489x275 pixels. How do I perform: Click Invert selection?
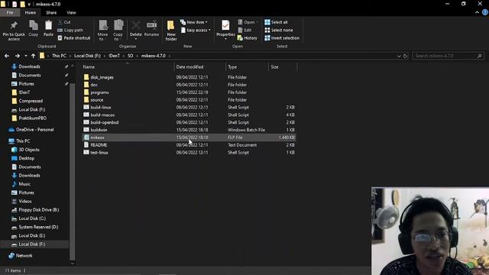[x=282, y=37]
